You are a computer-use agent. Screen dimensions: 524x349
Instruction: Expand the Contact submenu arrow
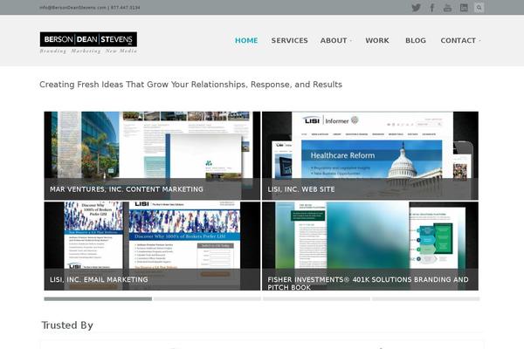point(479,41)
